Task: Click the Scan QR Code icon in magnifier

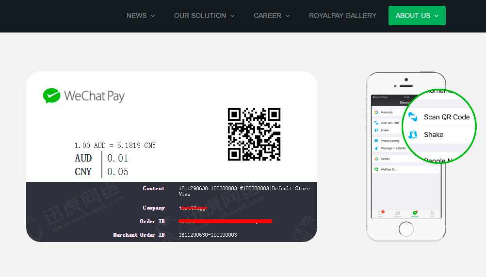Action: (413, 117)
